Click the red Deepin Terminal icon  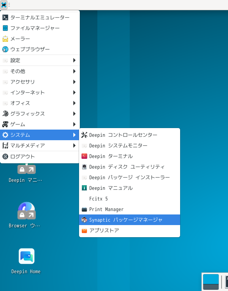(x=84, y=156)
